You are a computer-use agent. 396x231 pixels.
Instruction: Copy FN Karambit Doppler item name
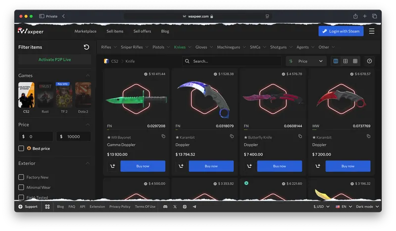[x=232, y=136]
